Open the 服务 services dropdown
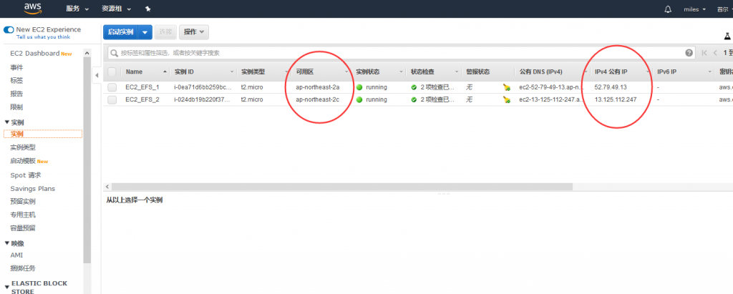This screenshot has width=733, height=294. click(77, 9)
